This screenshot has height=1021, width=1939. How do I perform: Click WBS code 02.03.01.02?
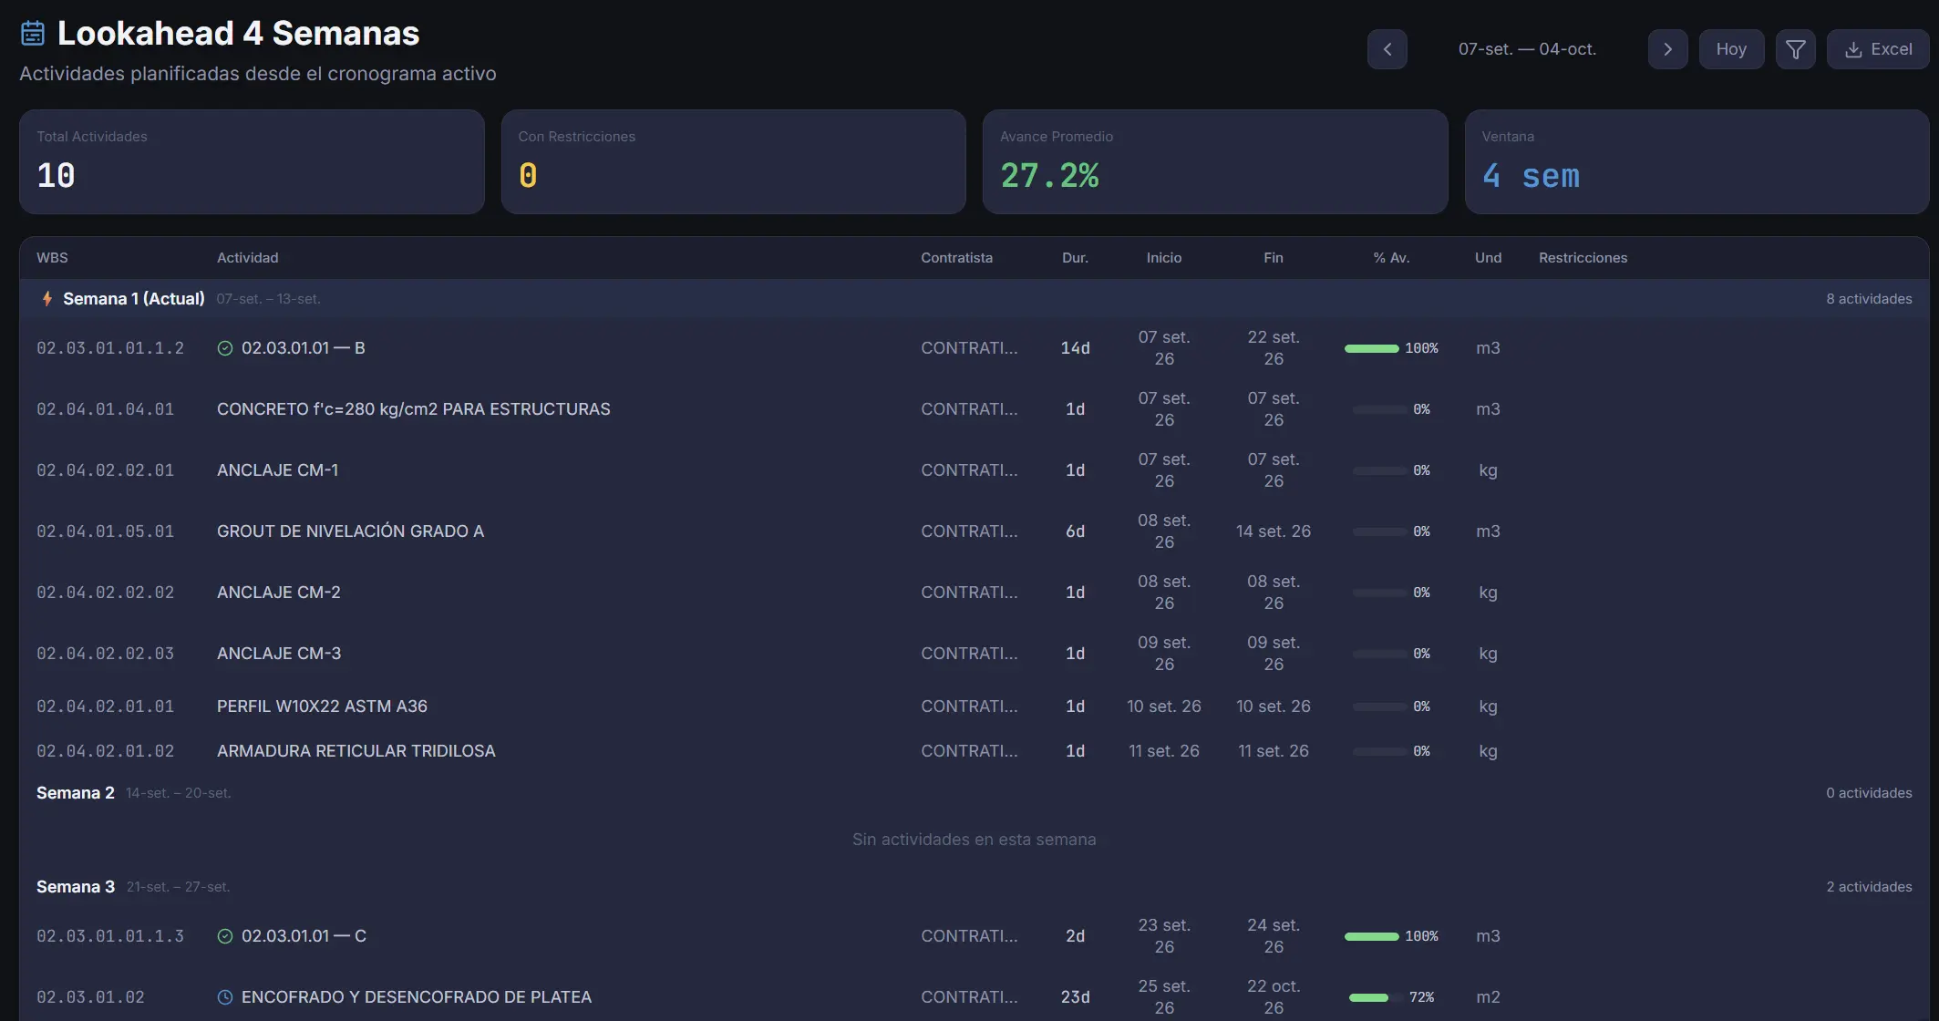pyautogui.click(x=90, y=997)
